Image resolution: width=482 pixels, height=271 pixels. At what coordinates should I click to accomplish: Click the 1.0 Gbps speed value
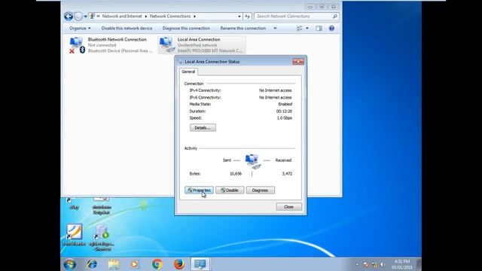tap(285, 118)
